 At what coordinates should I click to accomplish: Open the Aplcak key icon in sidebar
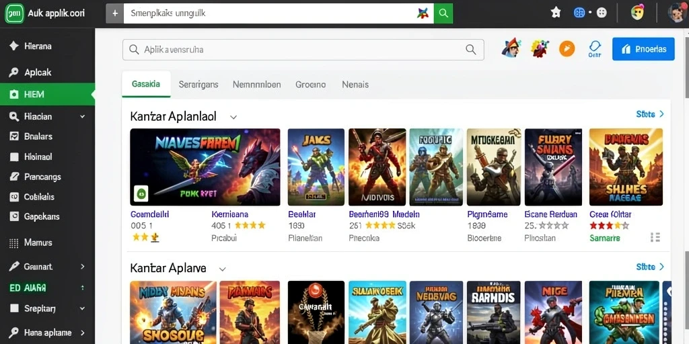pyautogui.click(x=14, y=73)
